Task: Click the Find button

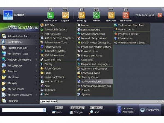Action: [94, 112]
